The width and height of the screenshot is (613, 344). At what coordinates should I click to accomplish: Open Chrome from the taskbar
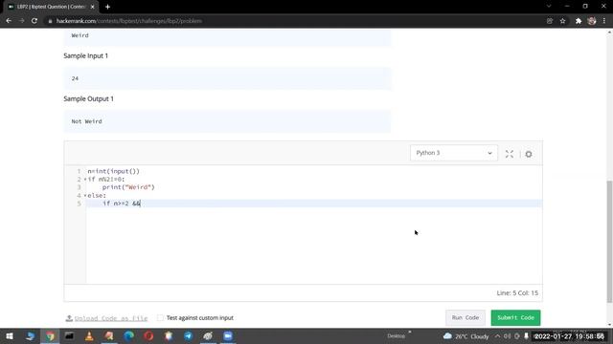click(x=50, y=335)
